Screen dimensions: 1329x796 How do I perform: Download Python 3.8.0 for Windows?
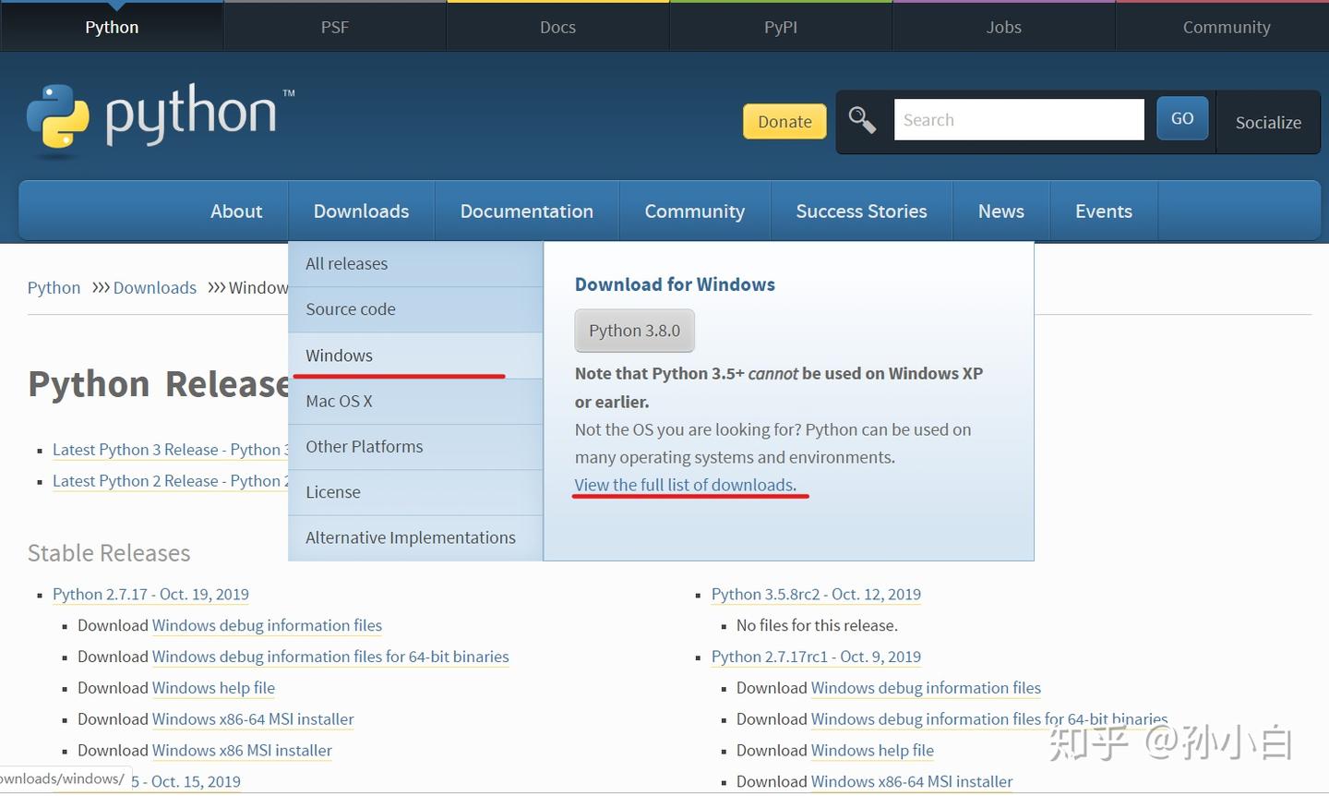click(x=635, y=331)
